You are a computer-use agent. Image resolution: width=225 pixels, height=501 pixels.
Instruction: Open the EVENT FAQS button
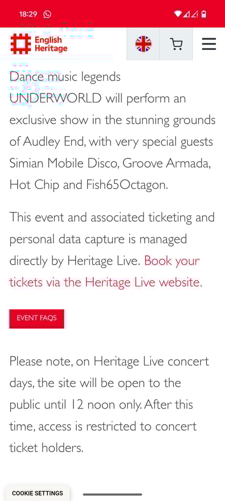coord(37,318)
